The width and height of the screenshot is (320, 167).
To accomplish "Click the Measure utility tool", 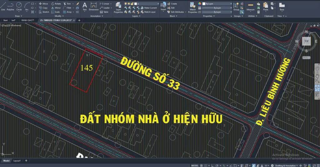I will tap(250, 7).
